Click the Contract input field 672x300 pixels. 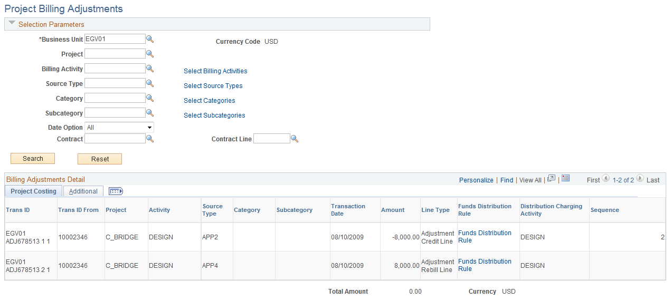click(115, 139)
